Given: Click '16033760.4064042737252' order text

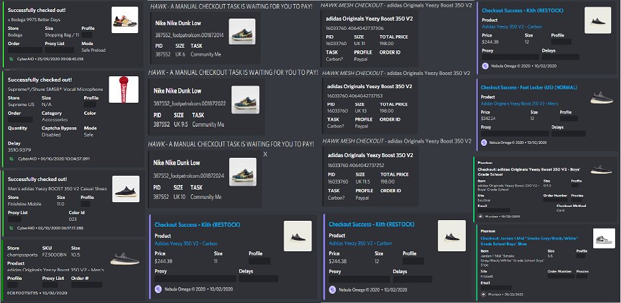Looking at the screenshot, I should tap(355, 166).
